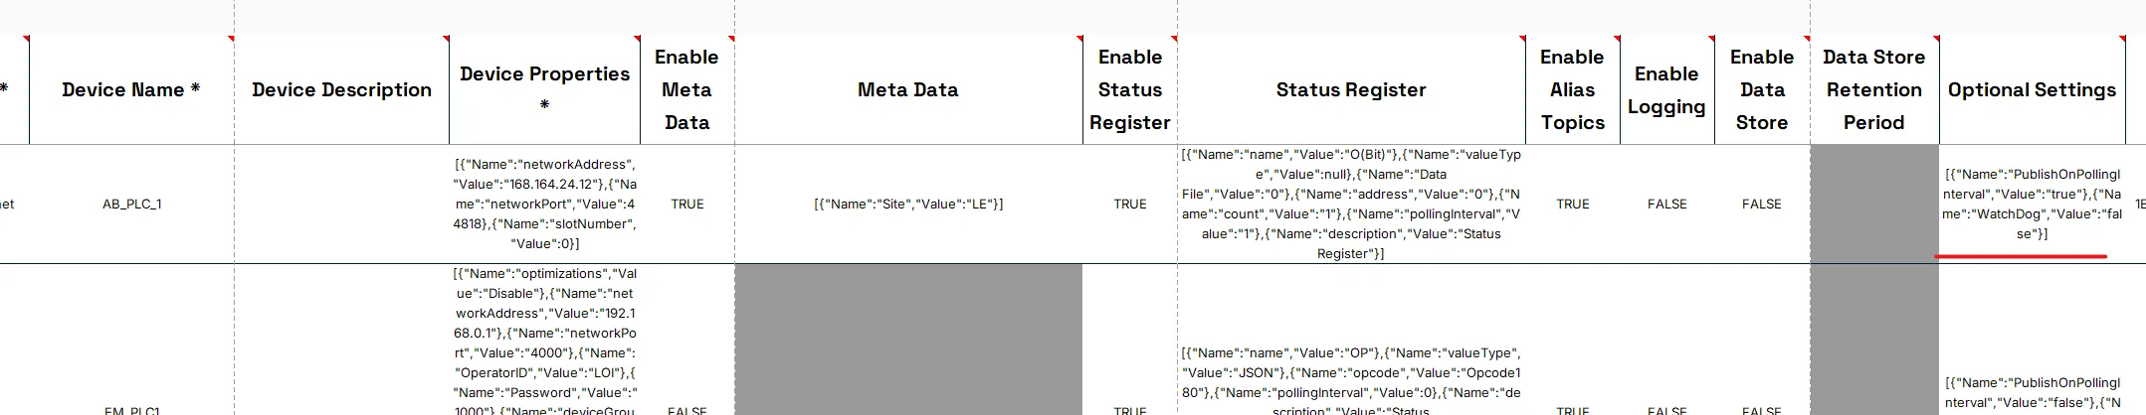Click the FALSE Enable Logging cell for AB_PLC_1
Screen dimensions: 2146x415
(1666, 204)
